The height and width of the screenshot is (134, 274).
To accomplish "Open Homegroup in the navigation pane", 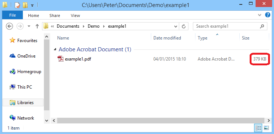I will (x=29, y=72).
